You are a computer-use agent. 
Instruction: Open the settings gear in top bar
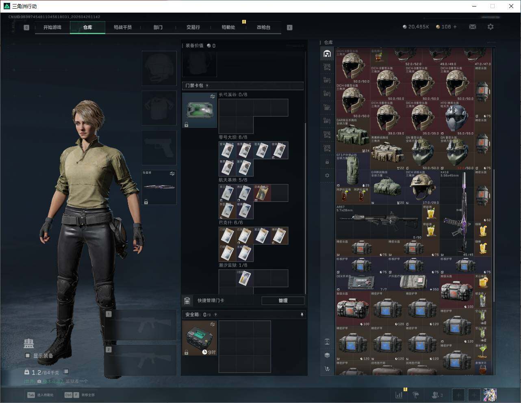coord(491,27)
